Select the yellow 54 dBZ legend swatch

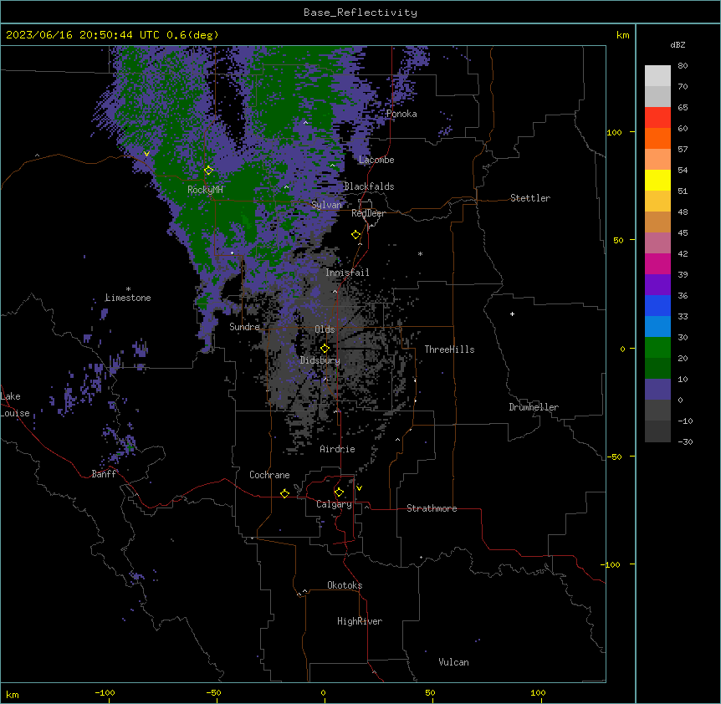pos(657,180)
